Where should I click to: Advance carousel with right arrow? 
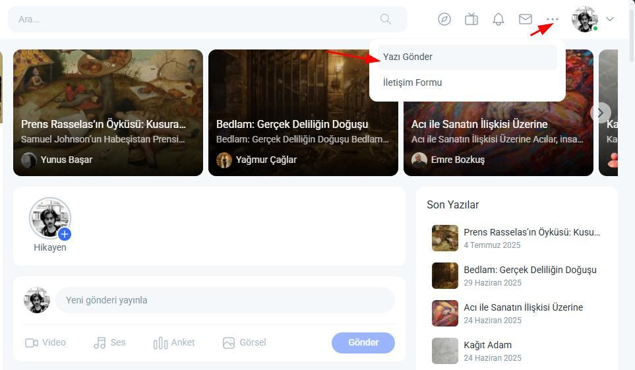(601, 113)
